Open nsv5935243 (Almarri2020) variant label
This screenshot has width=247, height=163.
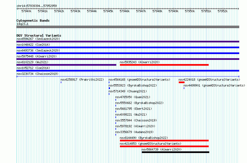(x=140, y=62)
